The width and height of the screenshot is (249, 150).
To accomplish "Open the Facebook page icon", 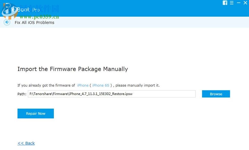I will click(x=225, y=3).
